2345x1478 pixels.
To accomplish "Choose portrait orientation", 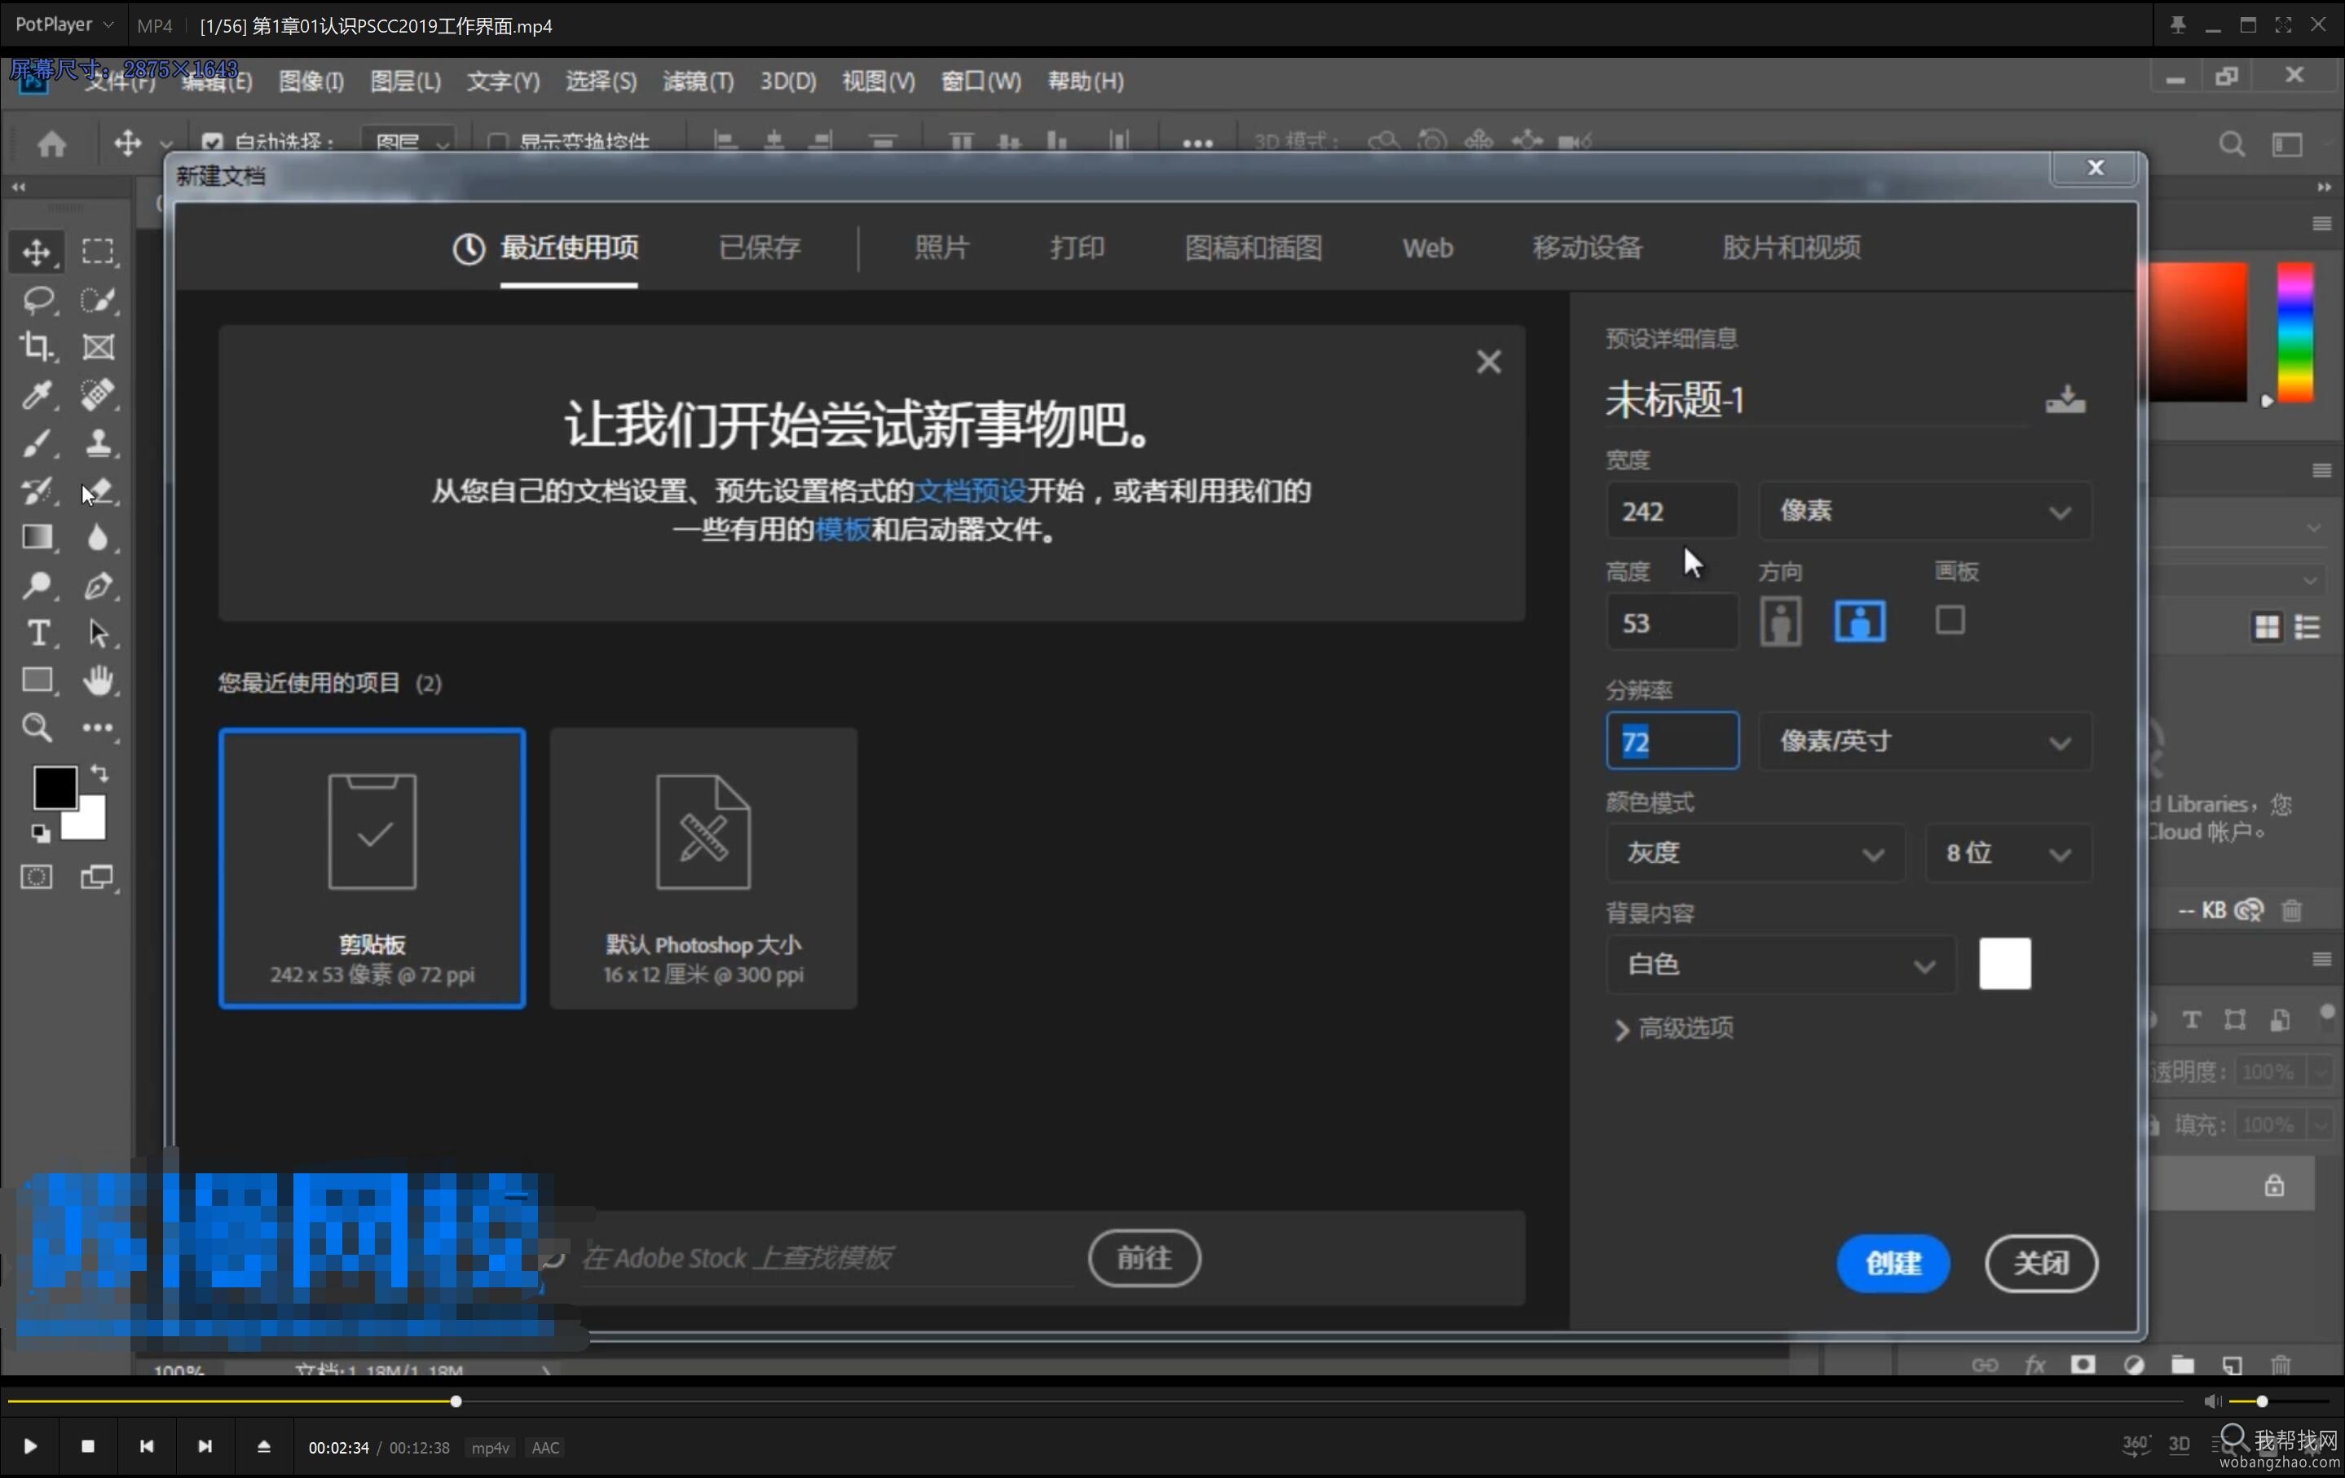I will (1780, 621).
